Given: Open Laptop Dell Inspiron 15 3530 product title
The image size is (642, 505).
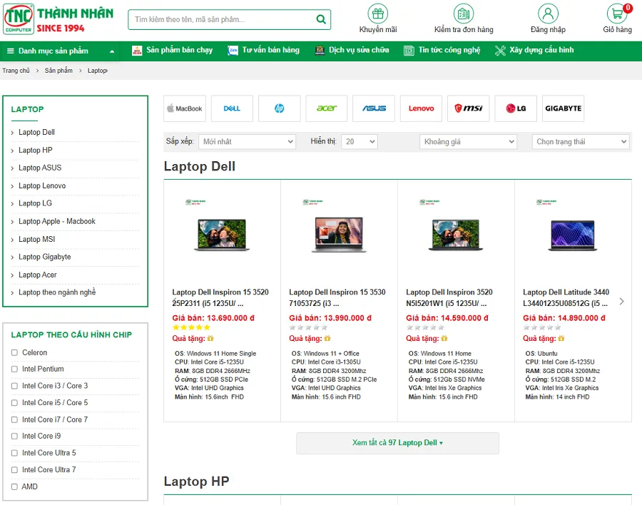Looking at the screenshot, I should coord(337,297).
